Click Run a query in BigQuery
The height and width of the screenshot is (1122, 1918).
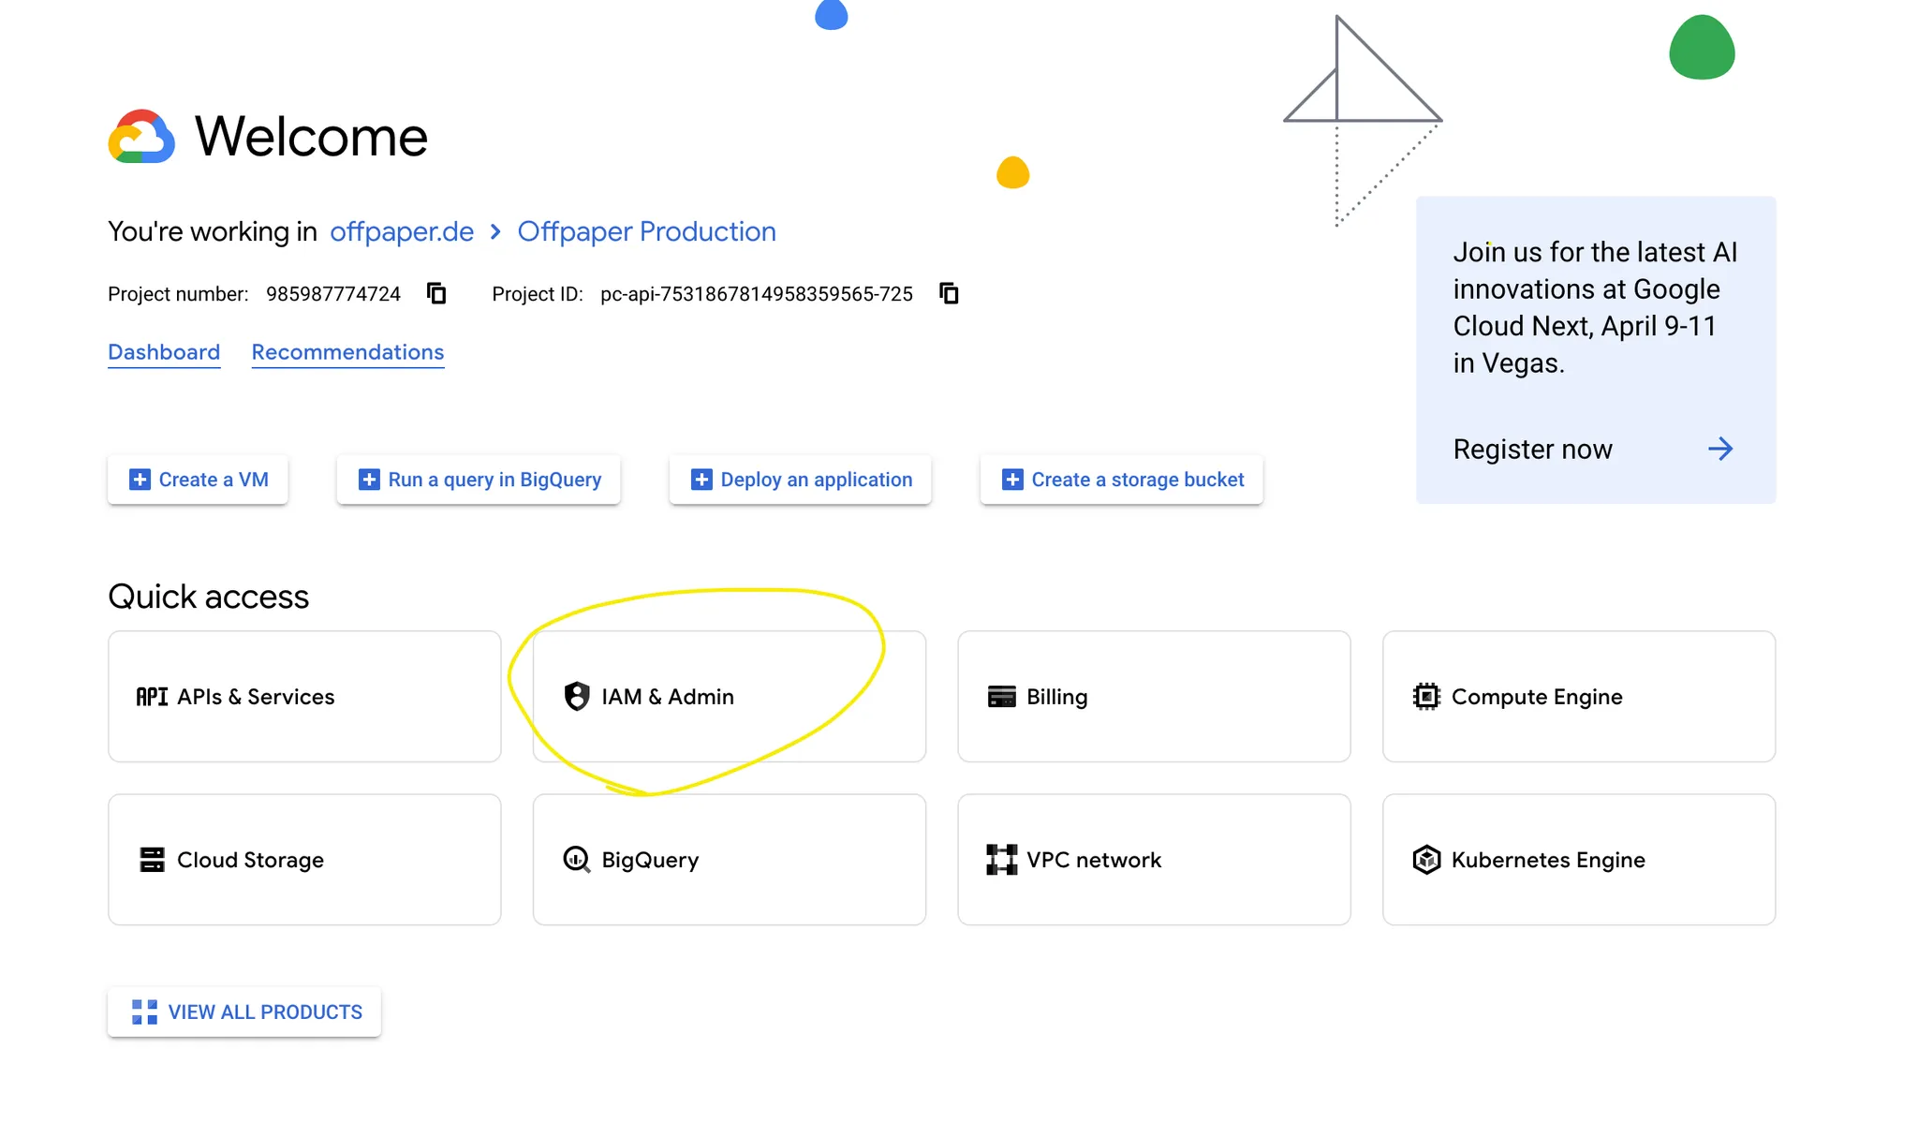point(479,480)
